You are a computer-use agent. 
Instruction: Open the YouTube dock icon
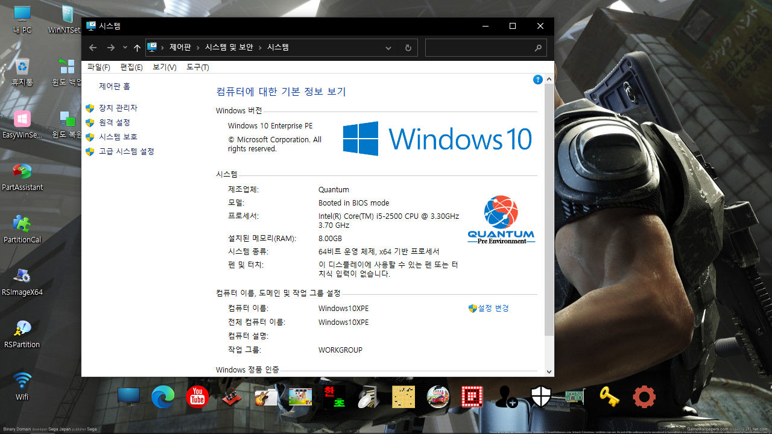click(197, 397)
